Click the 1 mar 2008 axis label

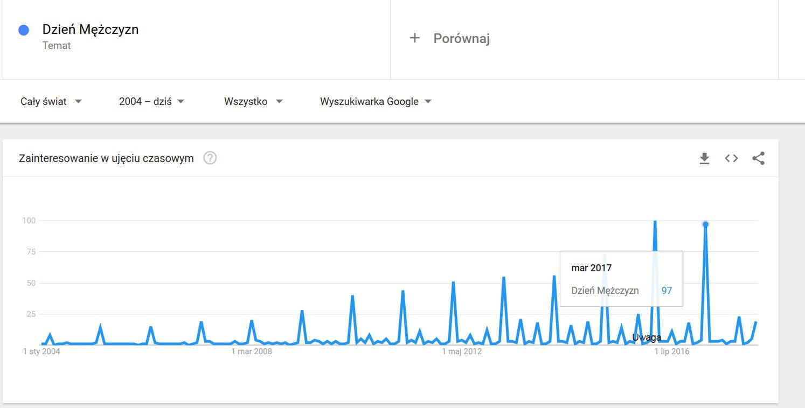[x=252, y=351]
